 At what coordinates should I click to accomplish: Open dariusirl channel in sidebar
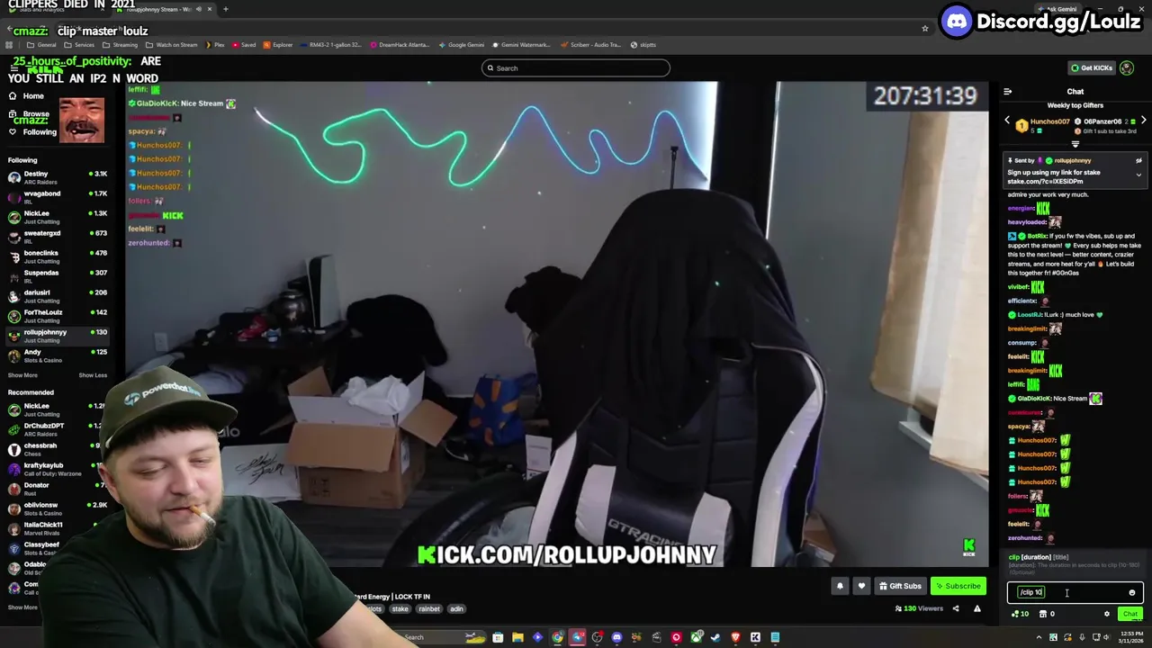57,296
